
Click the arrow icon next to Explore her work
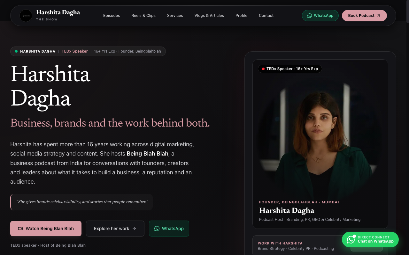click(134, 229)
